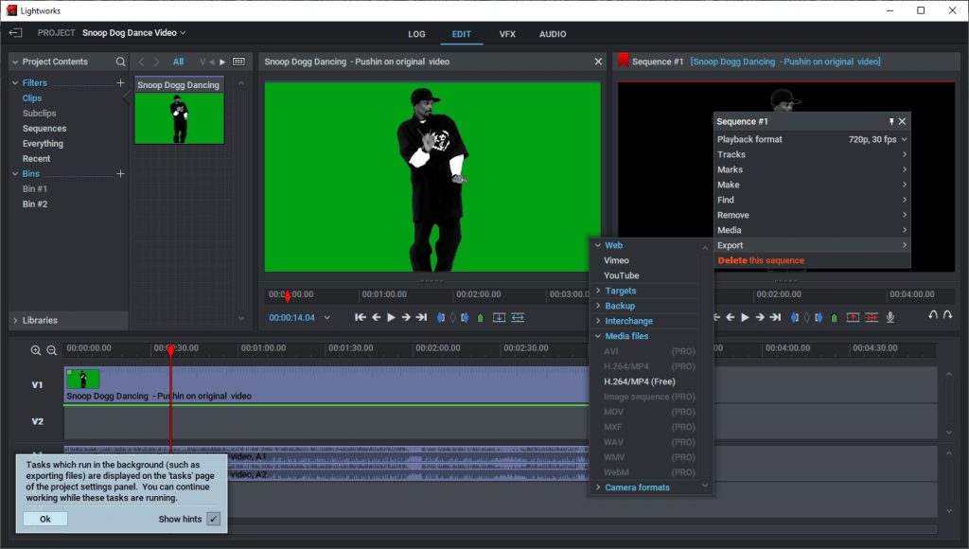Image resolution: width=969 pixels, height=549 pixels.
Task: Switch to the LOG tab
Action: pos(416,34)
